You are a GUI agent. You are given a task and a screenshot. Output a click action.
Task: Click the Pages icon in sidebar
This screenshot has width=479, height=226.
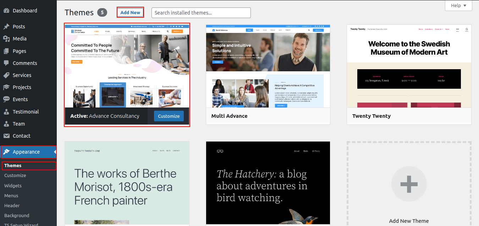tap(6, 51)
